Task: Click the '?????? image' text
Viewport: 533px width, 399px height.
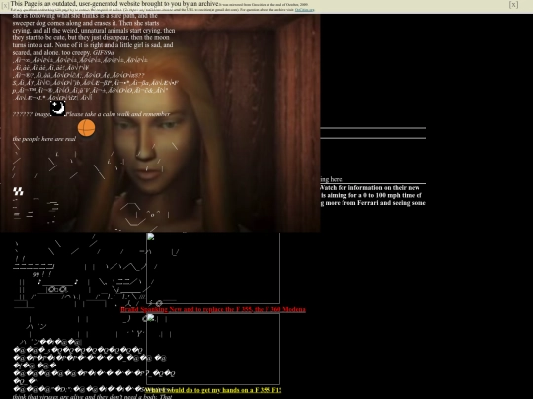Action: click(32, 114)
